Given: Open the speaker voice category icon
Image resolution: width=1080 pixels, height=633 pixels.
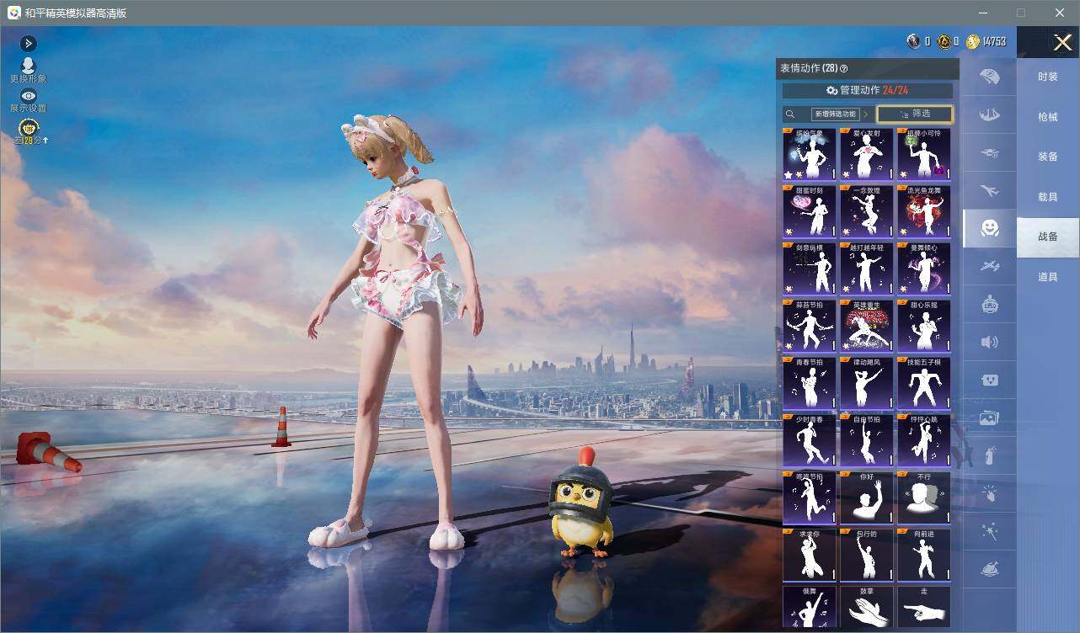Looking at the screenshot, I should tap(990, 342).
